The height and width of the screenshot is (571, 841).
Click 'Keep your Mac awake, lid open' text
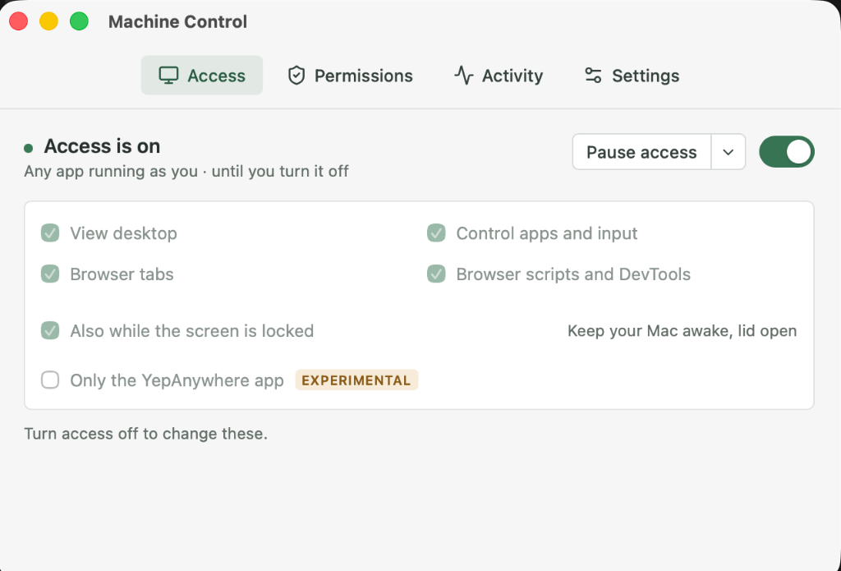(x=682, y=330)
